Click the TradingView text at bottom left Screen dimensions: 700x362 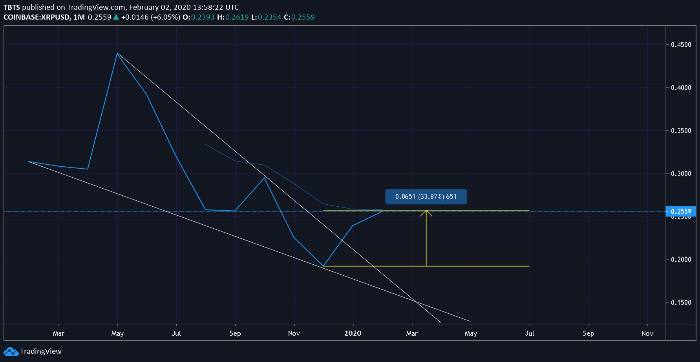coord(41,351)
